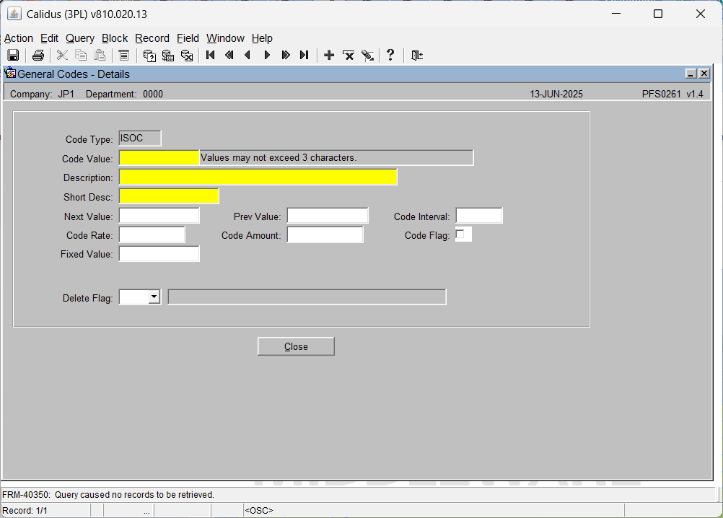Click the General Codes window title icon

10,73
